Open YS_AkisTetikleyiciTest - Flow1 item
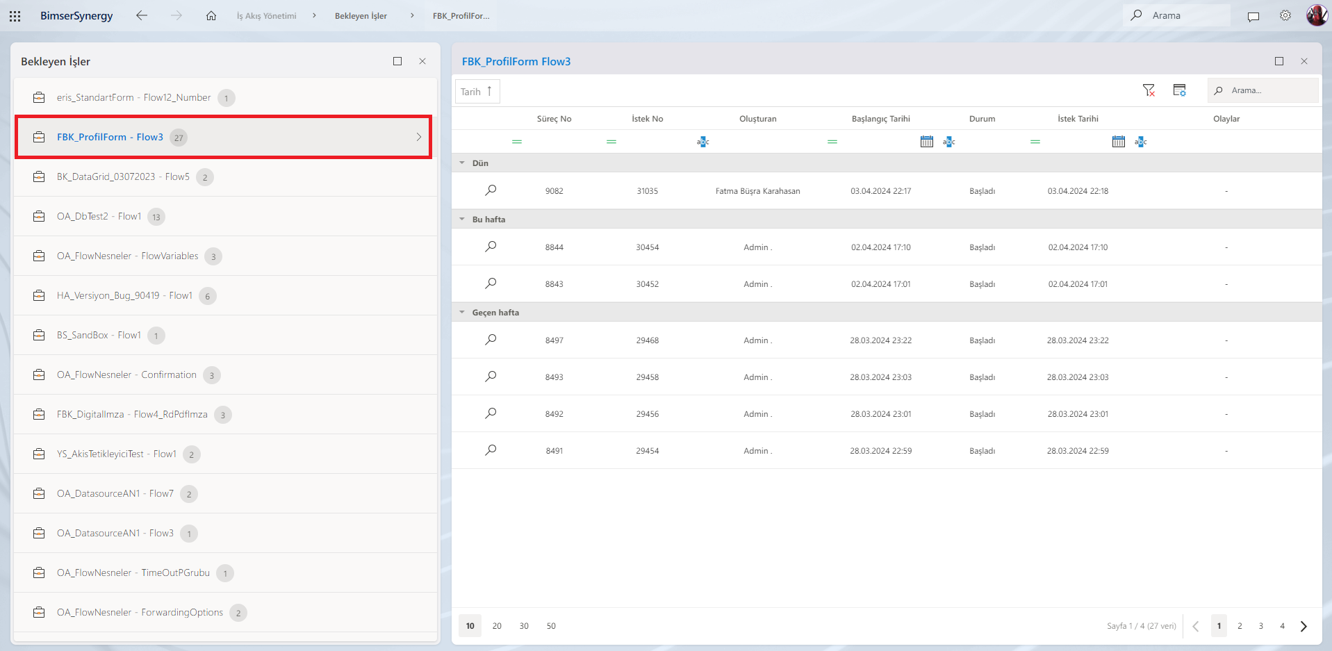 point(226,454)
